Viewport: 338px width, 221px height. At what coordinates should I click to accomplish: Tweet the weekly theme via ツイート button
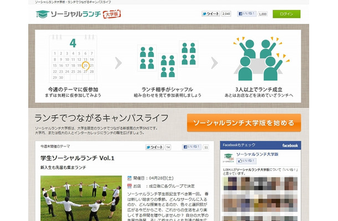point(155,148)
